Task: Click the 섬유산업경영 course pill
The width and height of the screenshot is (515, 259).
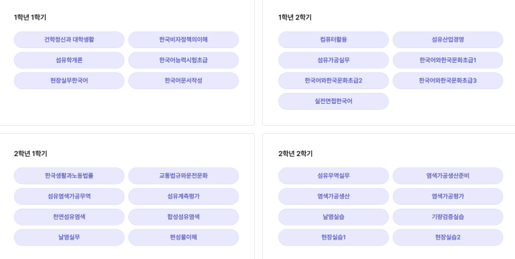Action: (448, 39)
